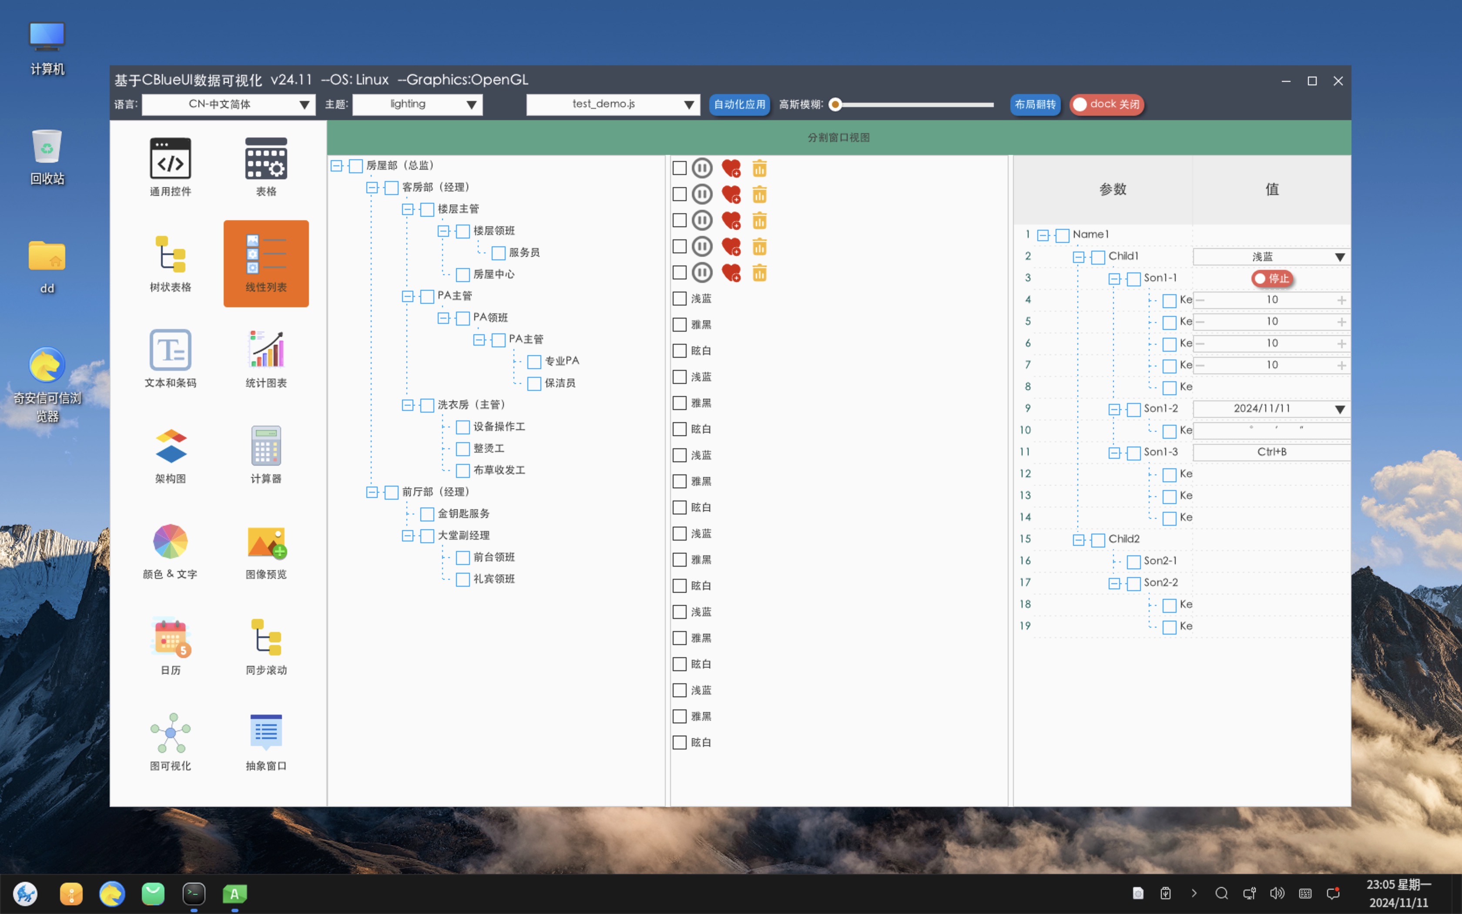Click the 高斯模糊 blur slider track
Image resolution: width=1462 pixels, height=914 pixels.
click(915, 104)
